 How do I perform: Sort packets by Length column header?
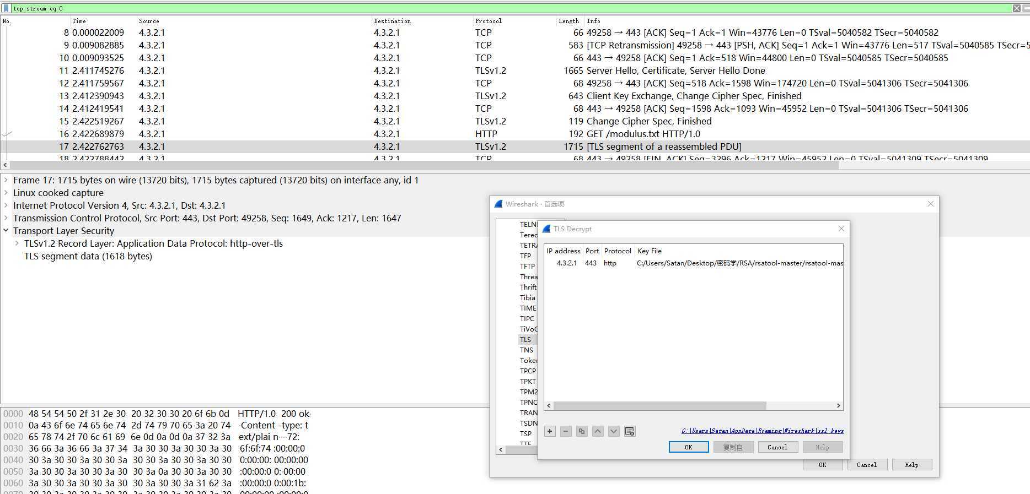568,21
